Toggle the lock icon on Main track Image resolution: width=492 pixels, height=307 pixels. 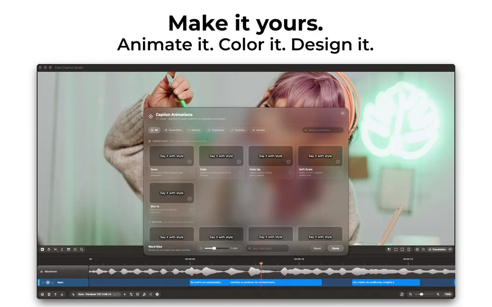click(x=43, y=282)
